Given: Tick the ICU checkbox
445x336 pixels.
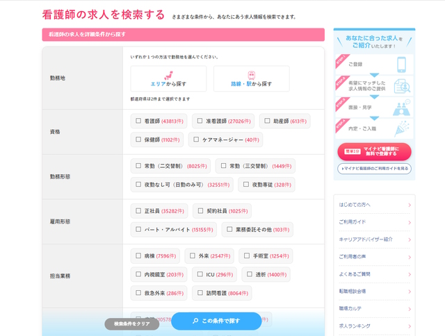Looking at the screenshot, I should tap(200, 274).
